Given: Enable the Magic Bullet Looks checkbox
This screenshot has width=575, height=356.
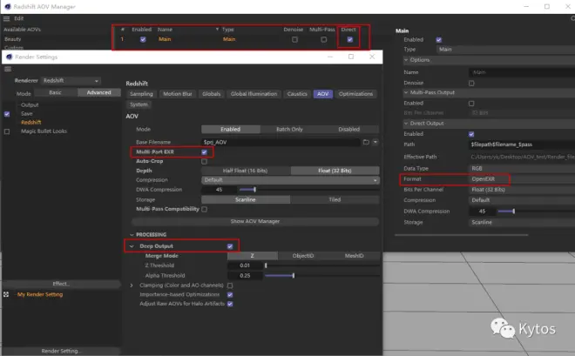Looking at the screenshot, I should 7,131.
